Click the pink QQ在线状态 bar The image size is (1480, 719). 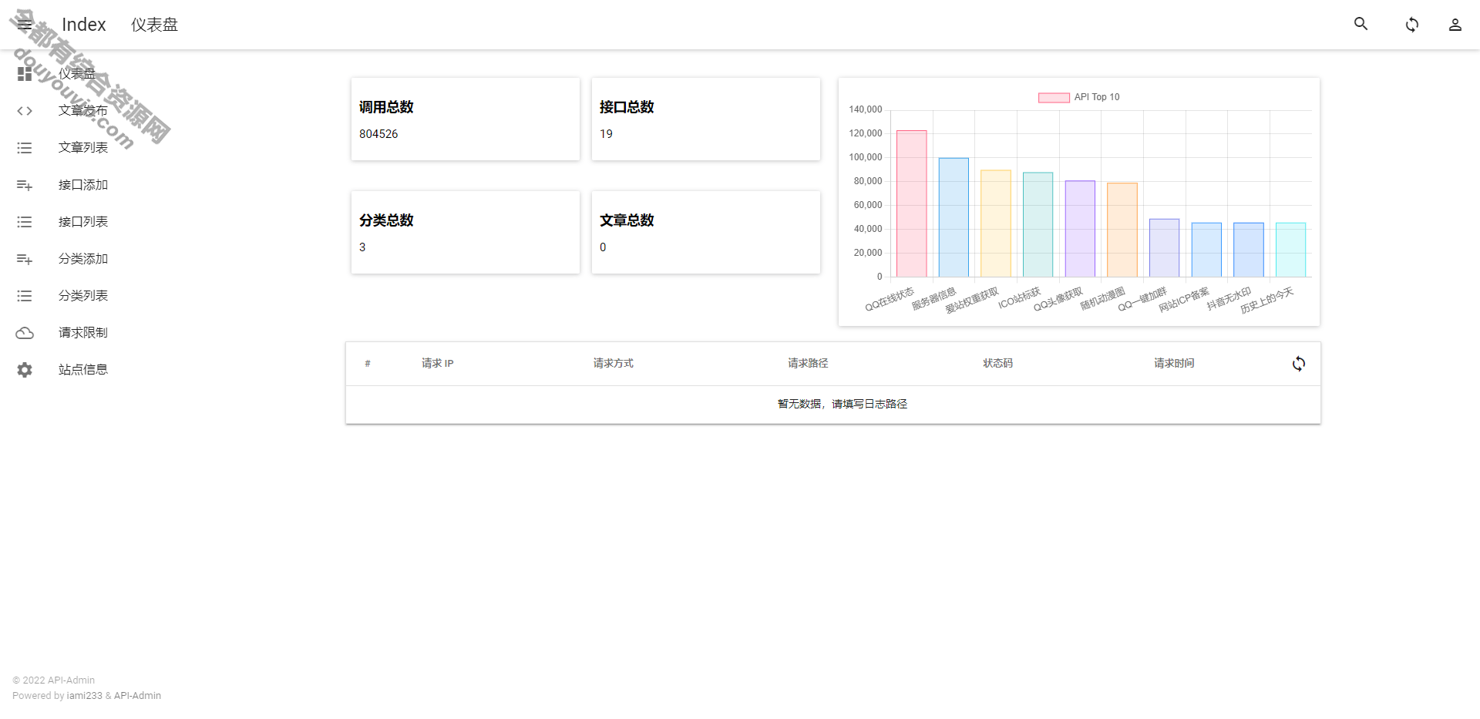coord(912,203)
